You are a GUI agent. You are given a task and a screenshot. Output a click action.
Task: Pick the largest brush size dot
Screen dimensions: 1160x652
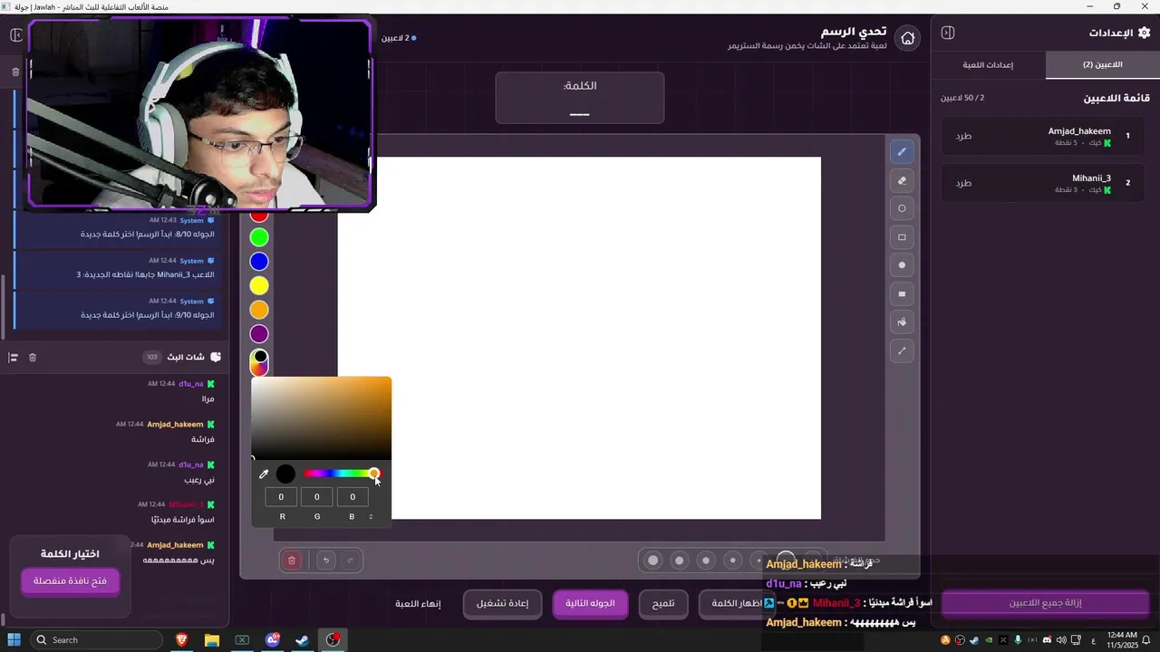click(652, 561)
